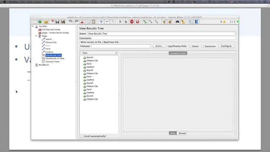Viewport: 270px width, 152px height.
Task: Click the Open file folder icon
Action: [x=46, y=22]
